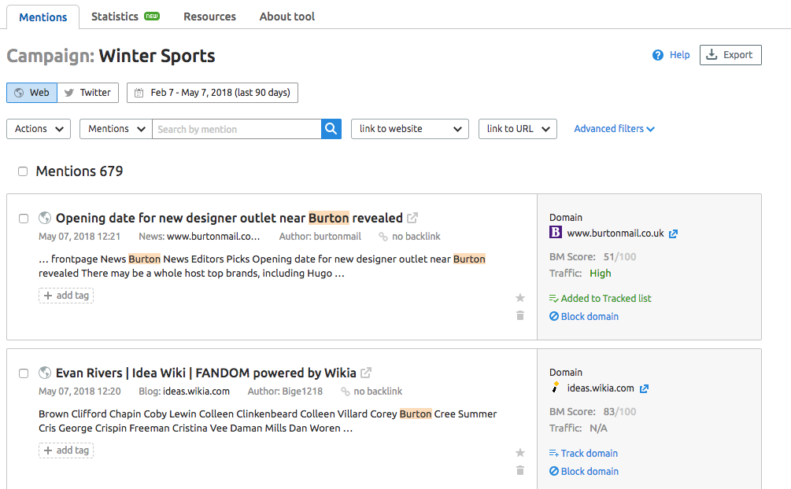The width and height of the screenshot is (791, 489).
Task: Open Burton designer outlet article external link icon
Action: (x=412, y=218)
